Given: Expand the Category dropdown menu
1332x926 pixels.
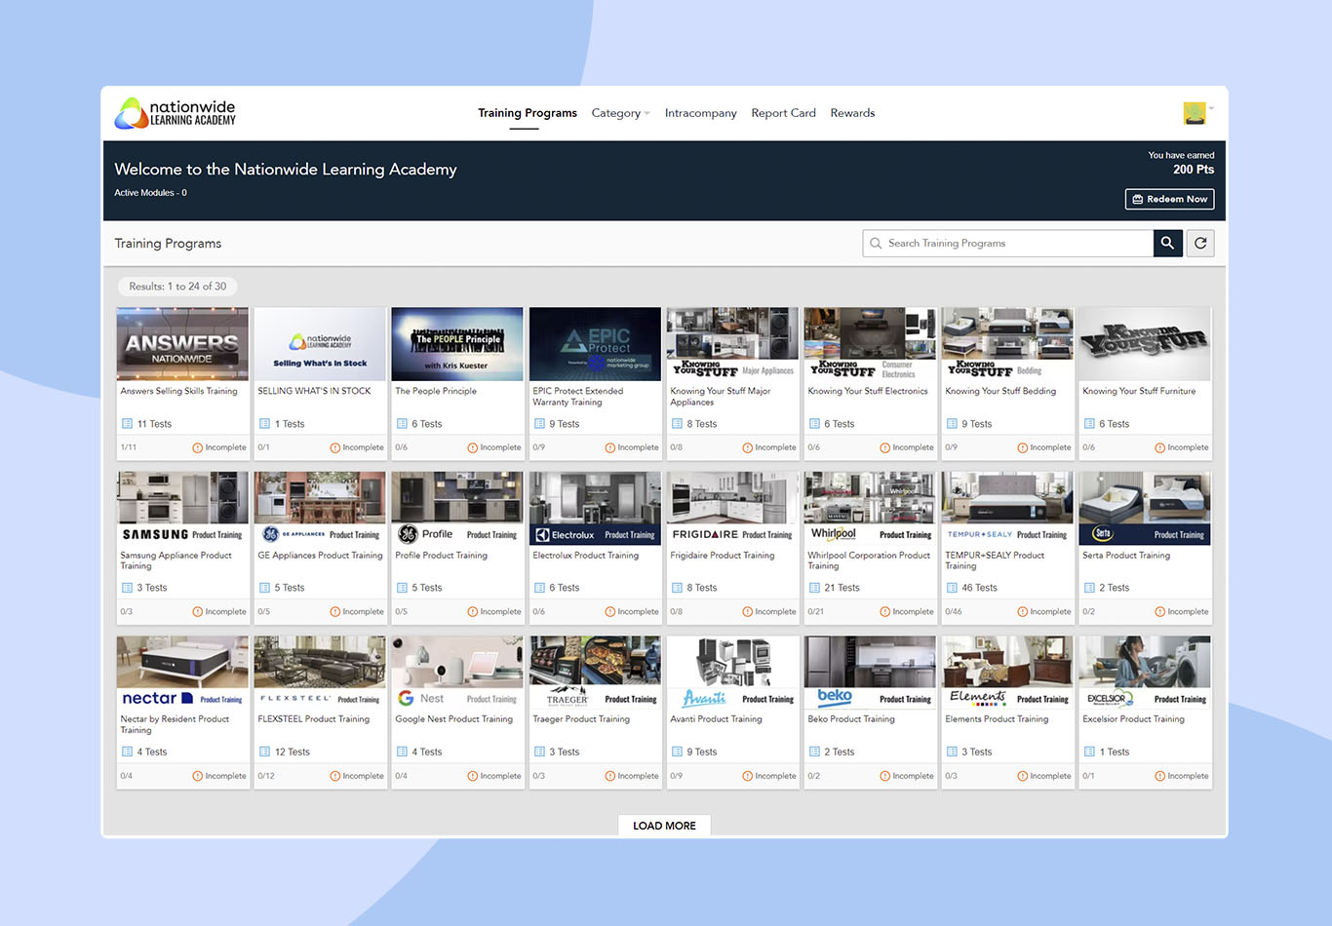Looking at the screenshot, I should [x=620, y=113].
